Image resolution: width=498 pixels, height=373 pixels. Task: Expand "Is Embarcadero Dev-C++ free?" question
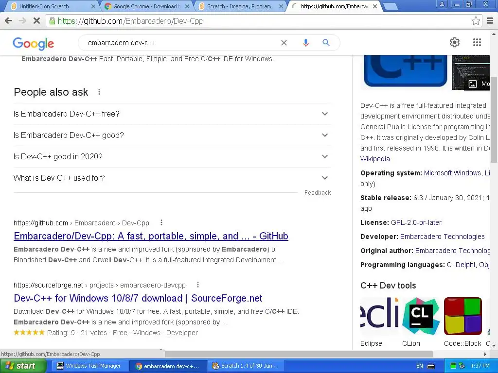tap(172, 114)
